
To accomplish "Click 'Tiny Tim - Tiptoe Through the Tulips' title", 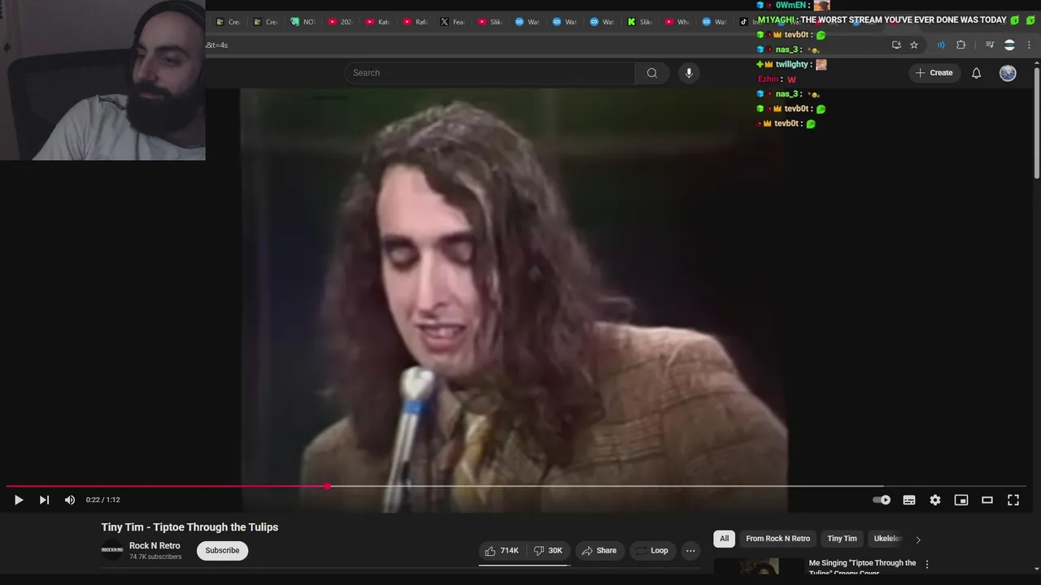I will click(189, 527).
